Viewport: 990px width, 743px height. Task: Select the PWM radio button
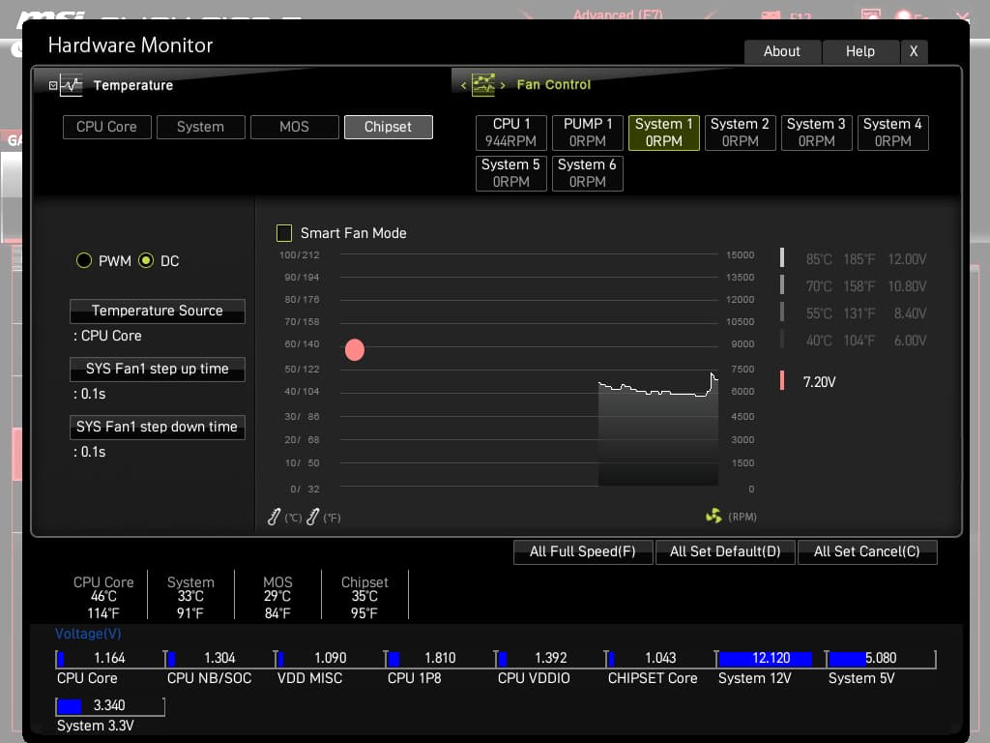(x=84, y=261)
